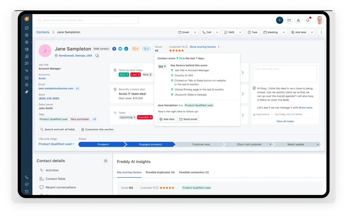Viewport: 347px width, 216px height.
Task: Open Jane Sampleton's Facebook profile icon
Action: click(114, 49)
